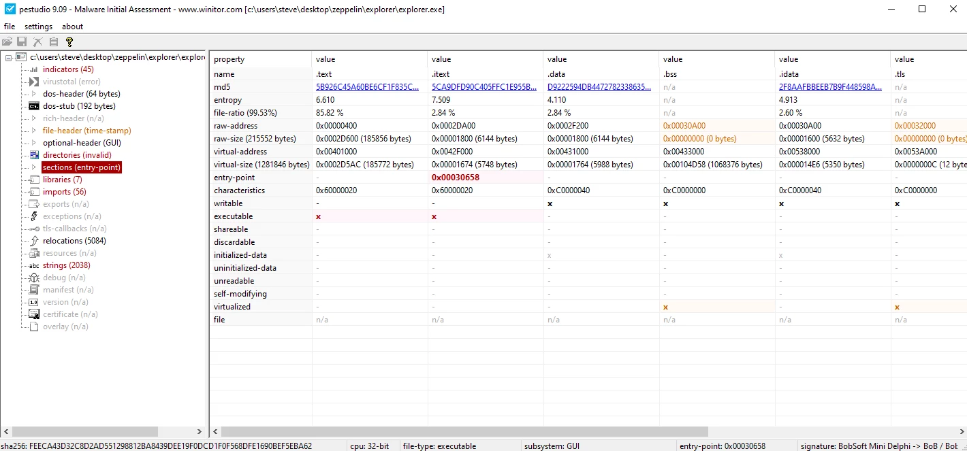Select the dos-stub console icon
The width and height of the screenshot is (967, 451).
34,106
